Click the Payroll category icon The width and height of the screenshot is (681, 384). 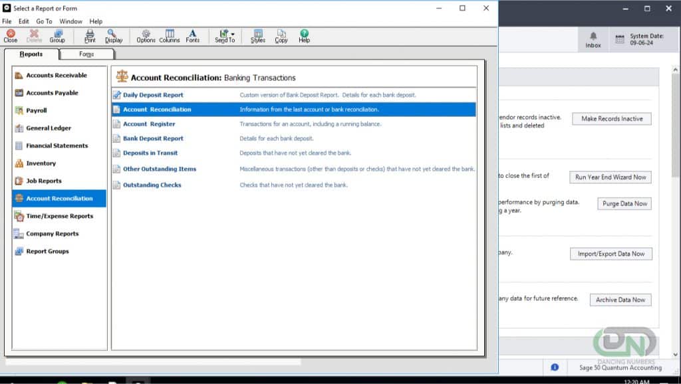tap(19, 111)
